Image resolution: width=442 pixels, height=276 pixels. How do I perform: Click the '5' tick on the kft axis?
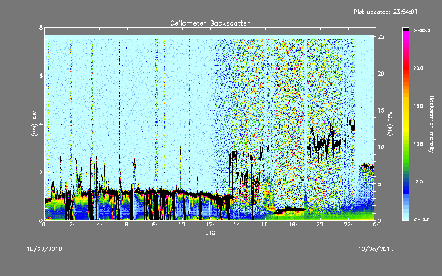click(380, 184)
